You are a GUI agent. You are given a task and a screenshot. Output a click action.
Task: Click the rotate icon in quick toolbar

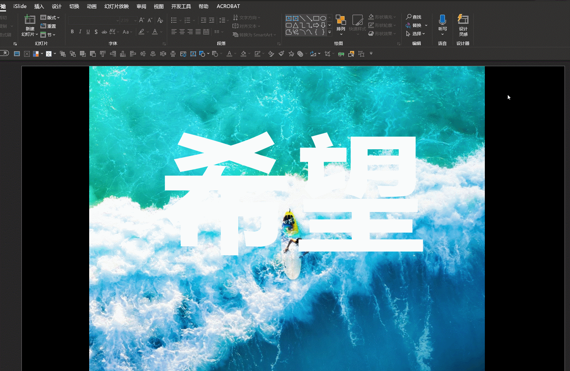313,54
